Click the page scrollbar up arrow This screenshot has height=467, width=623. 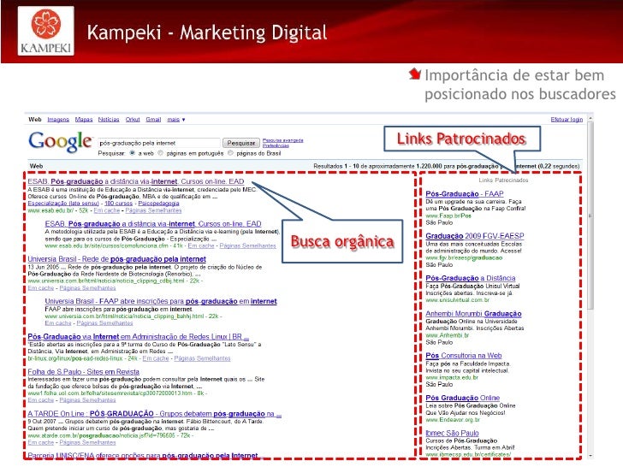pyautogui.click(x=590, y=118)
